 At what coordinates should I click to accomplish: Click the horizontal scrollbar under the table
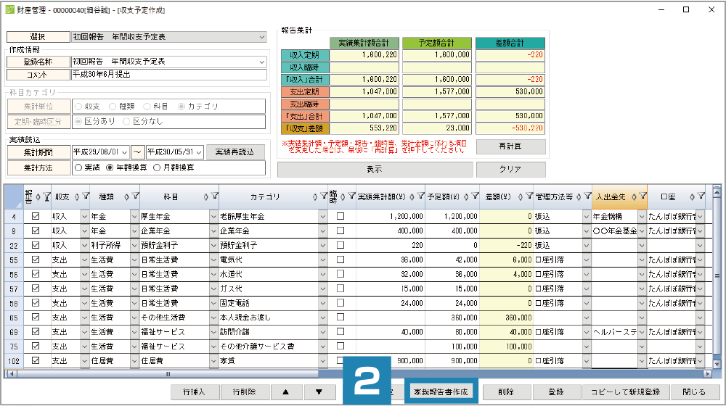click(167, 374)
